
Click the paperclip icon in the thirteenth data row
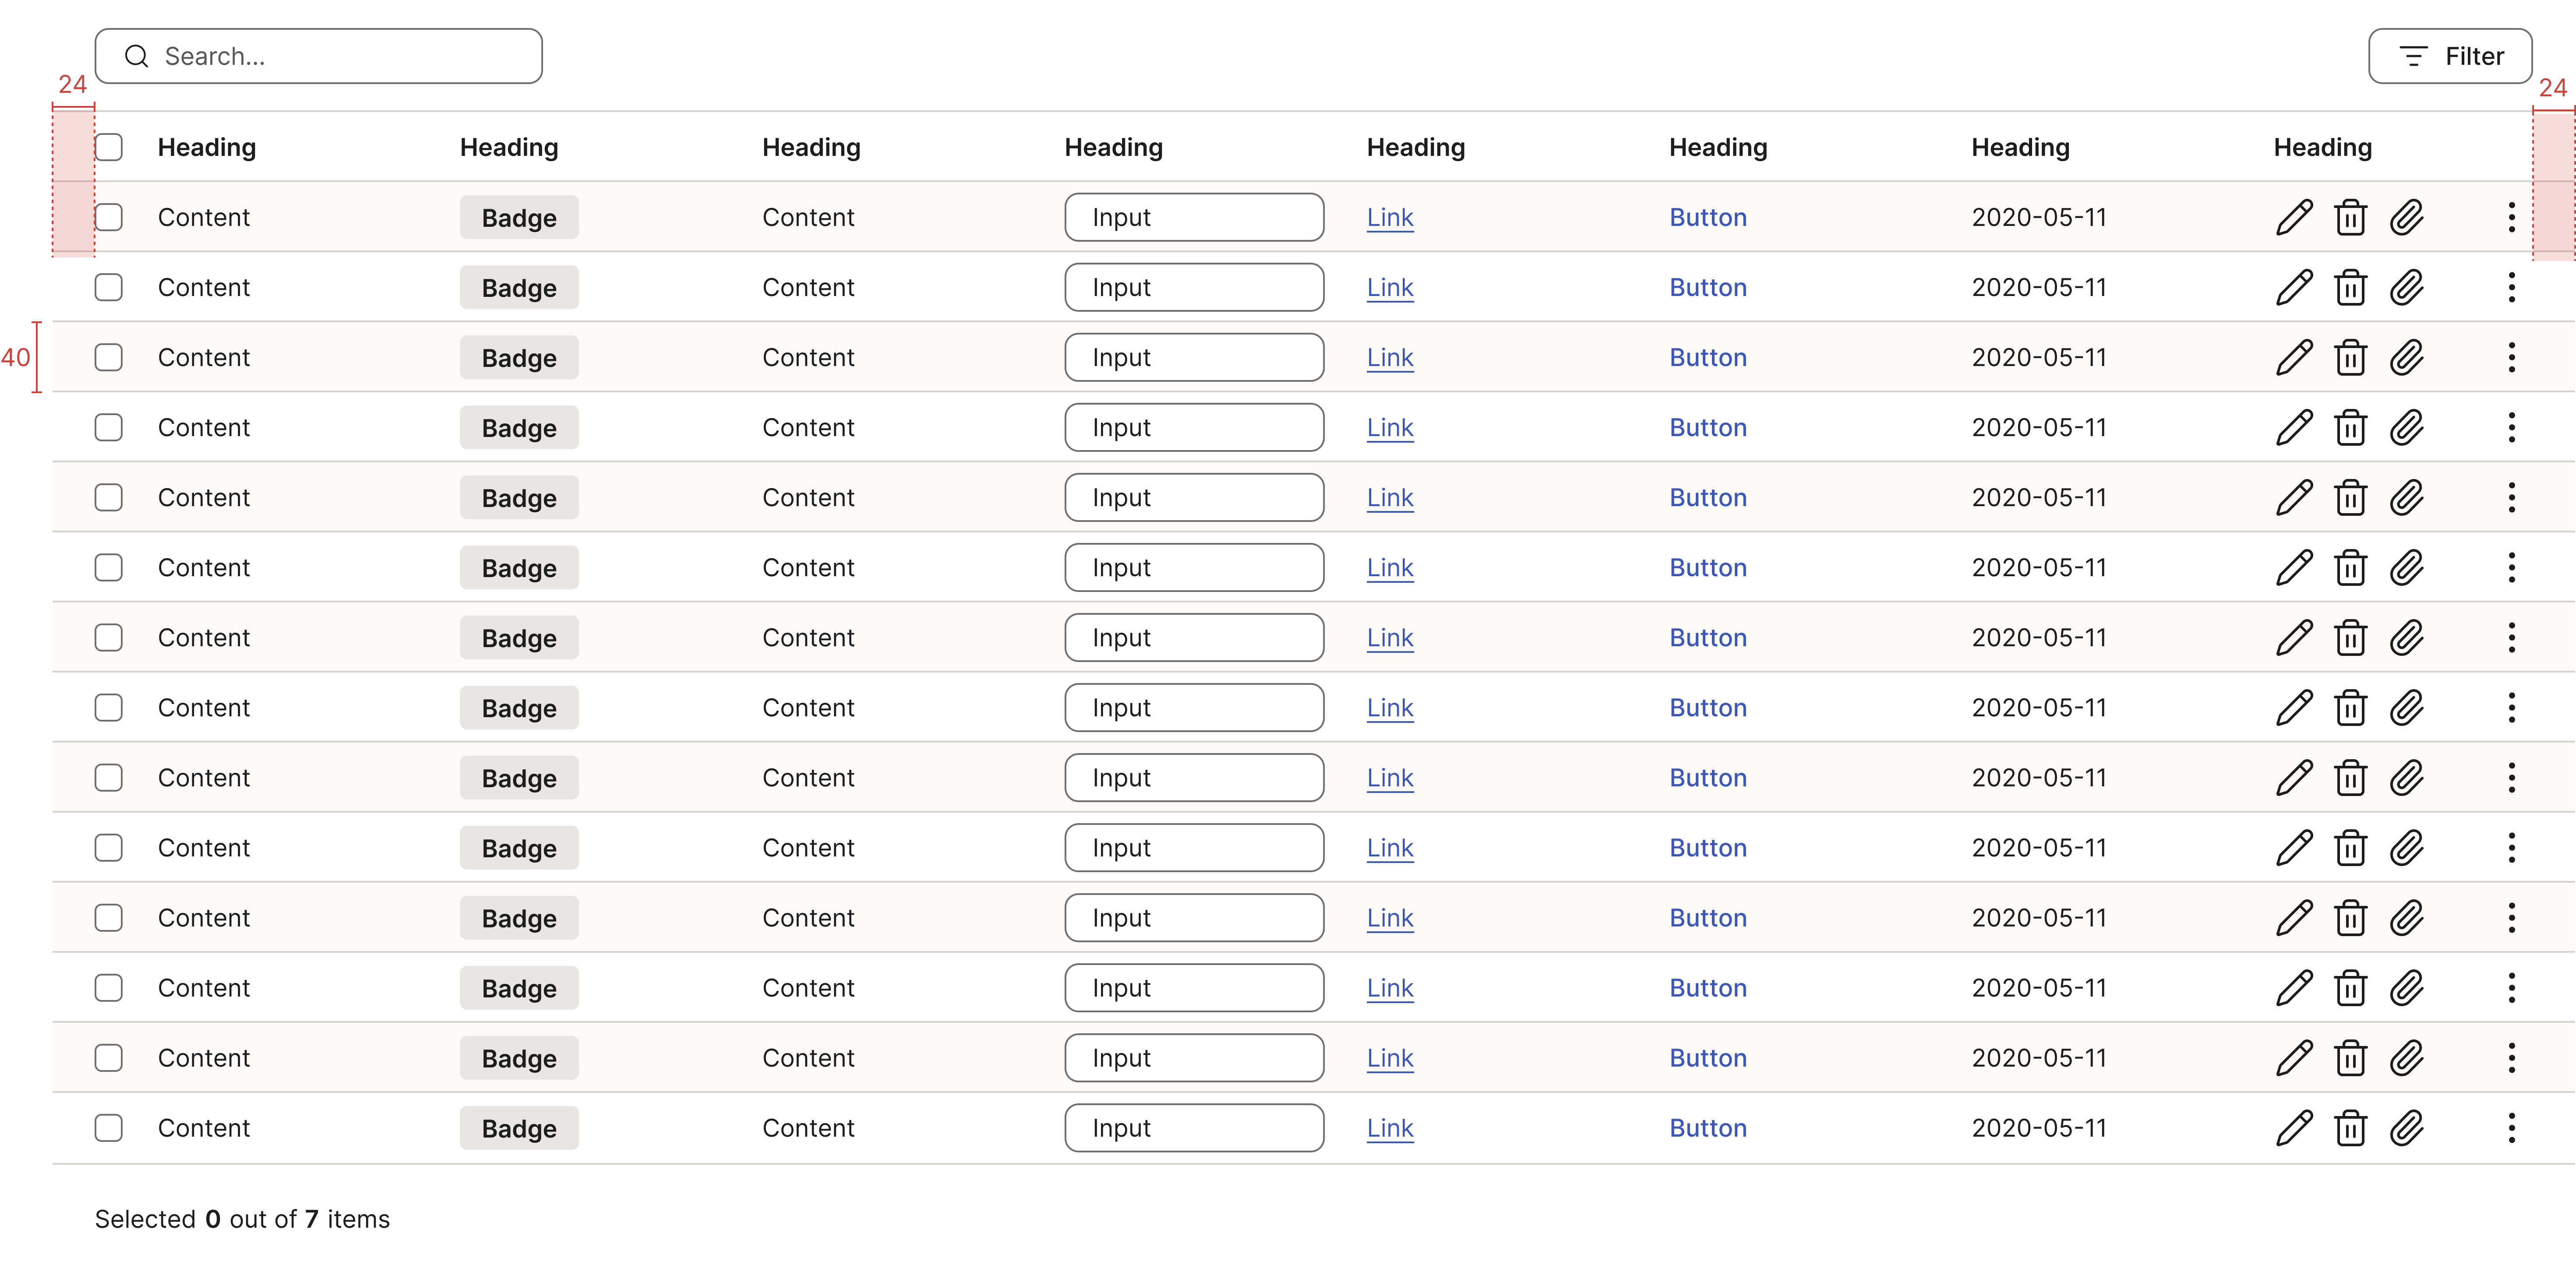(x=2407, y=1057)
